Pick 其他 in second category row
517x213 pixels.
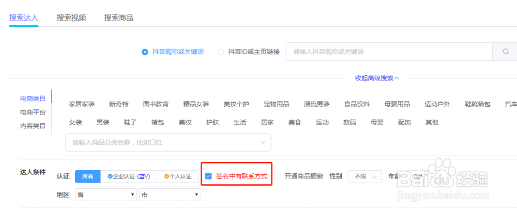pos(432,122)
